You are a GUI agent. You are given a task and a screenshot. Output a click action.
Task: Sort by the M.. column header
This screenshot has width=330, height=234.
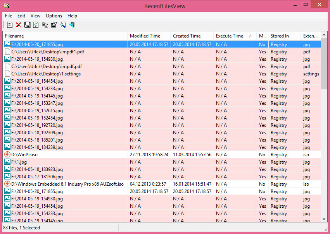[263, 36]
